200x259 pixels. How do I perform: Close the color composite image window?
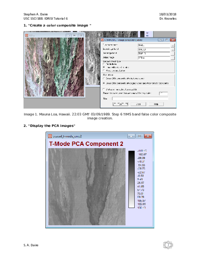81,35
